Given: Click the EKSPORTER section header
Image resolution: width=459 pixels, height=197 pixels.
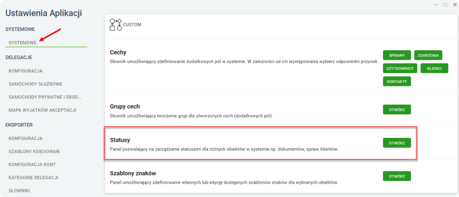Looking at the screenshot, I should [19, 125].
